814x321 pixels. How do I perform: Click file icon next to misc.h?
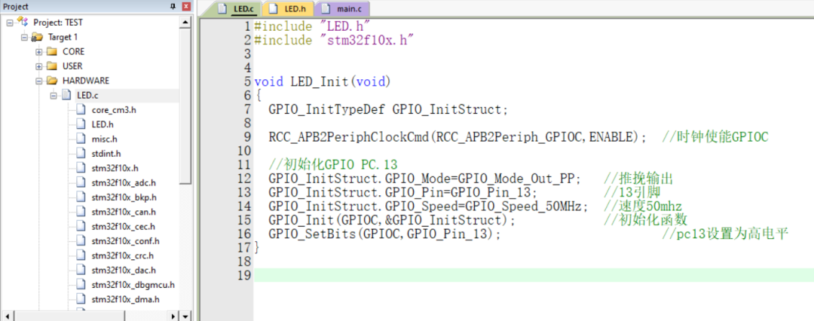point(81,139)
